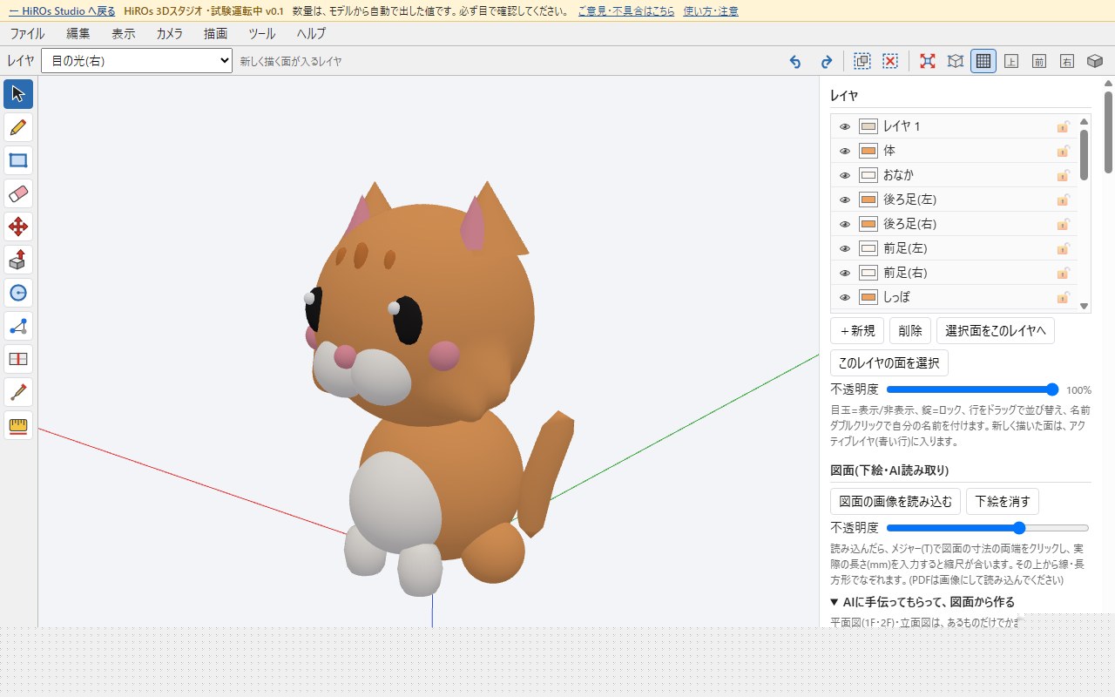Toggle visibility of おなか layer
This screenshot has height=697, width=1115.
pos(844,175)
